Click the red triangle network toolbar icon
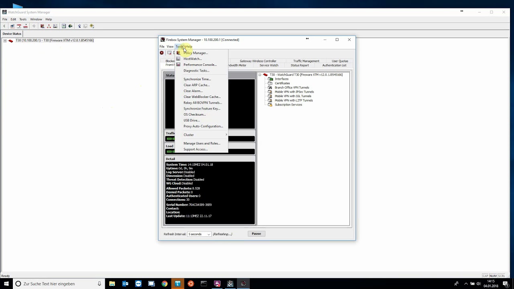 coord(49,26)
